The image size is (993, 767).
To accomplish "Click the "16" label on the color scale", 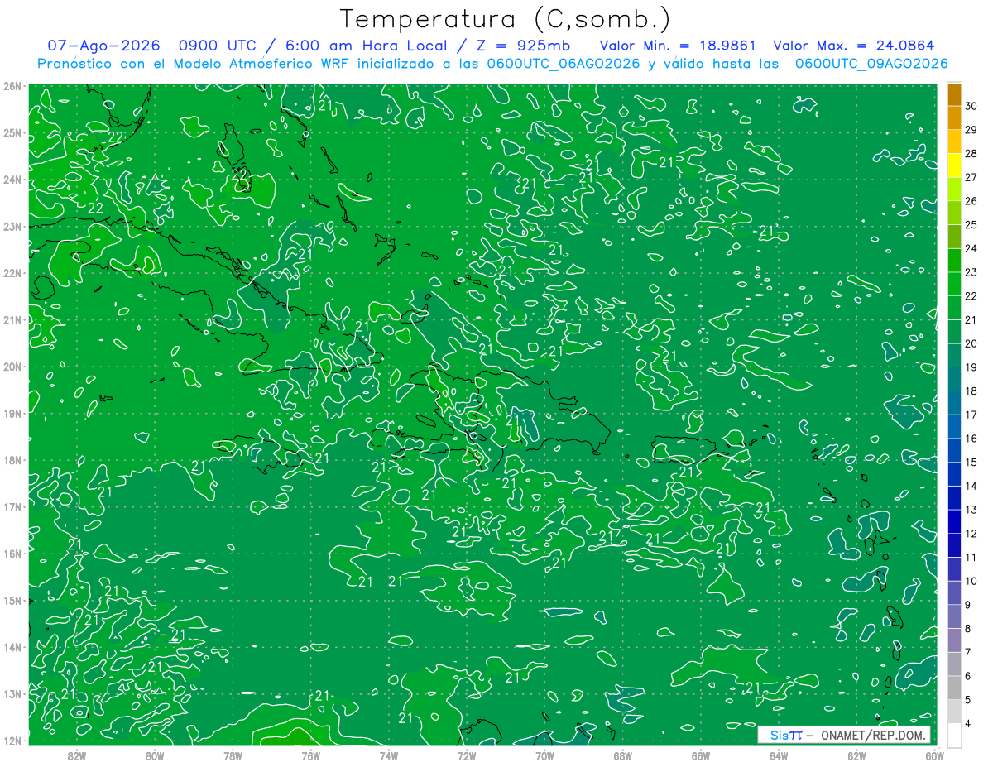I will coord(971,439).
